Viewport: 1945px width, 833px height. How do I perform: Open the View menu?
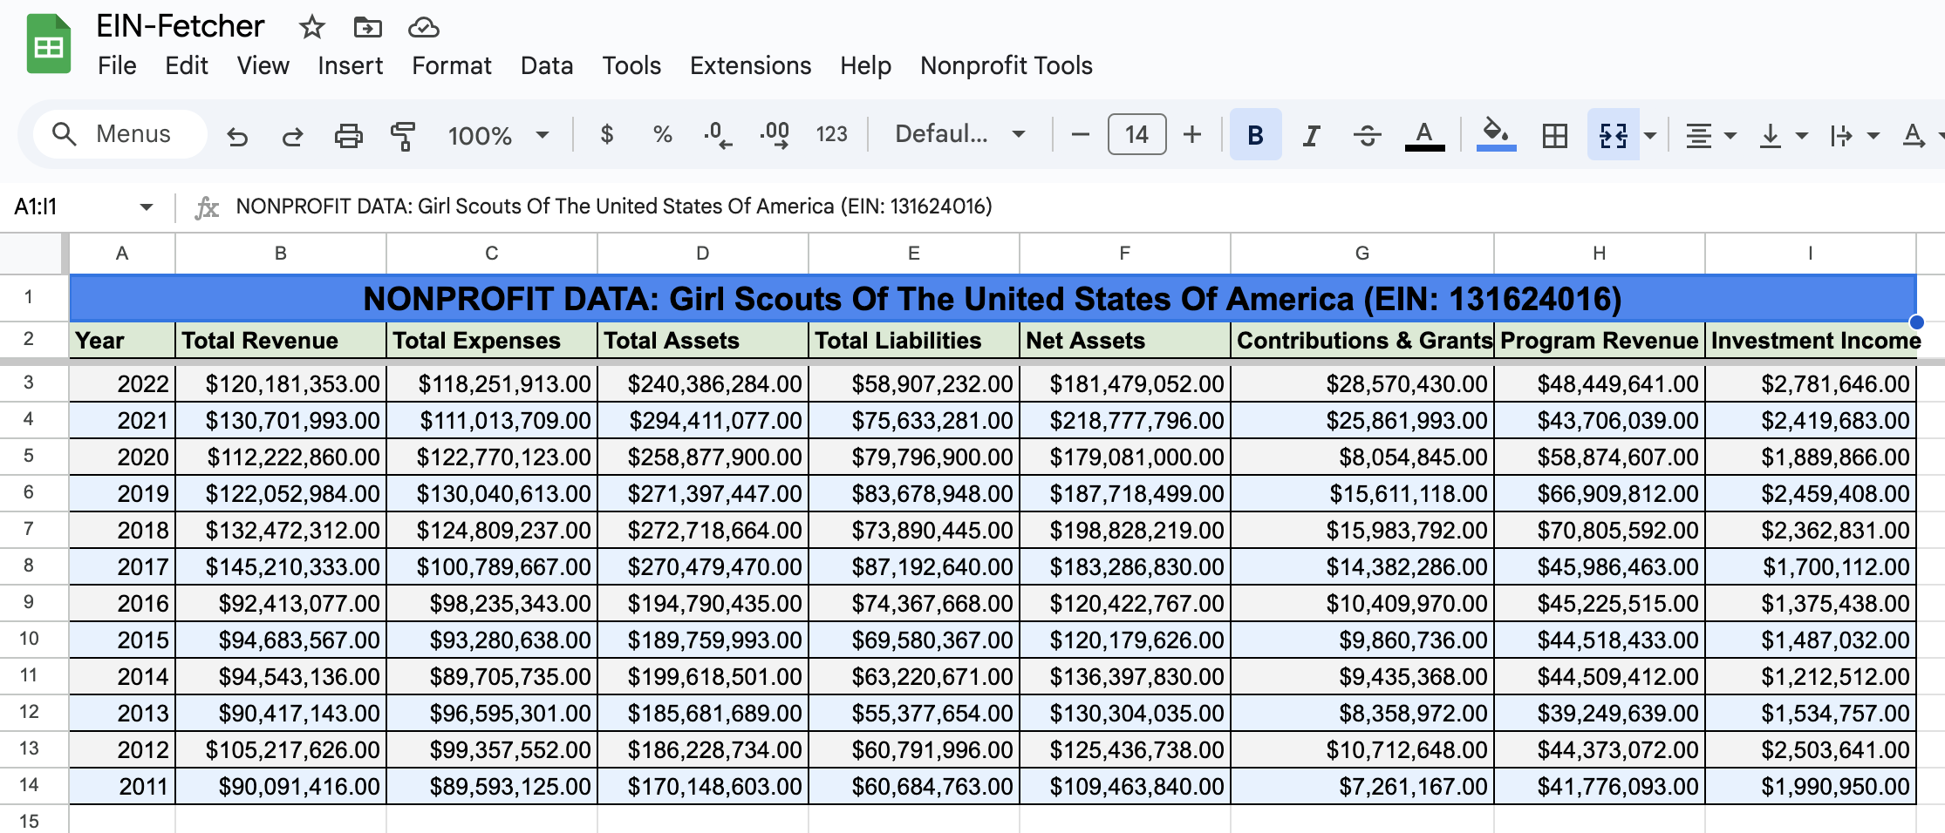tap(263, 65)
